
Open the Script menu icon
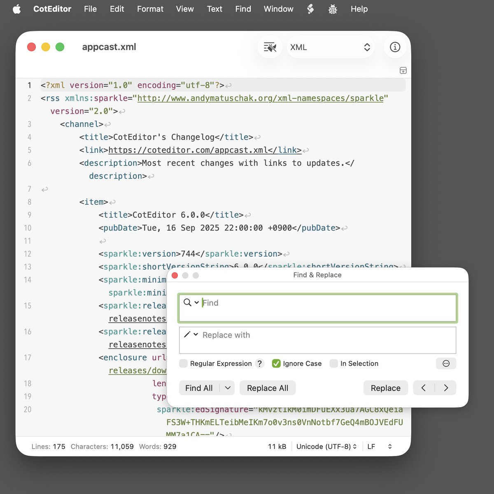310,9
